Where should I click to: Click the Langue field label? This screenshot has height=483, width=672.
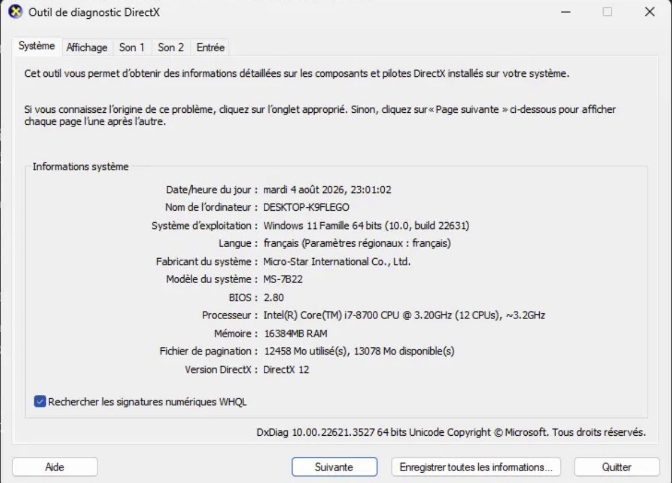[238, 243]
